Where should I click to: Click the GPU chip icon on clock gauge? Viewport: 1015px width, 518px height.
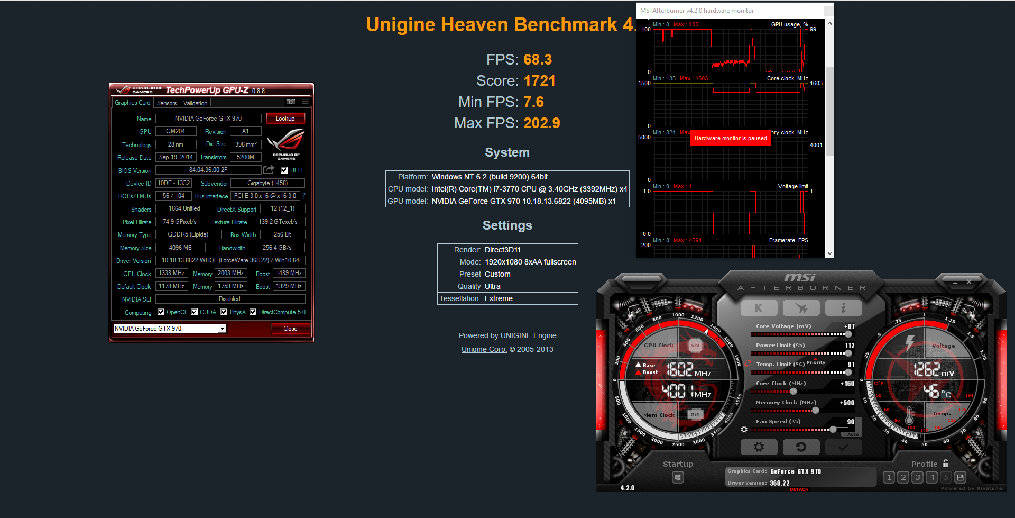695,346
